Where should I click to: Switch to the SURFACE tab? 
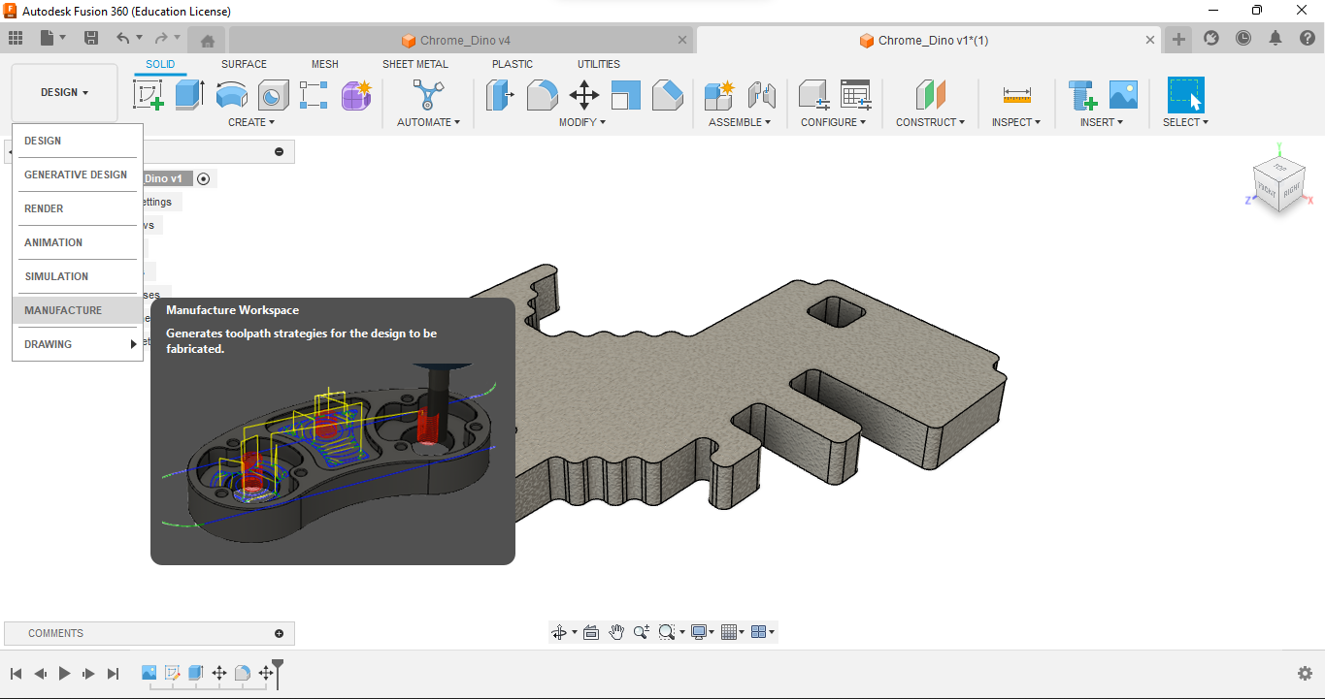pos(244,64)
